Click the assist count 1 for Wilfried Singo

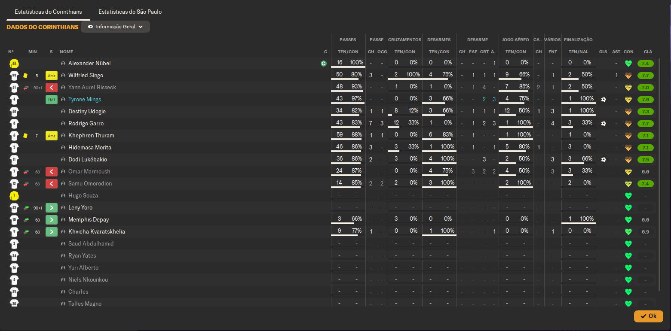pos(616,76)
